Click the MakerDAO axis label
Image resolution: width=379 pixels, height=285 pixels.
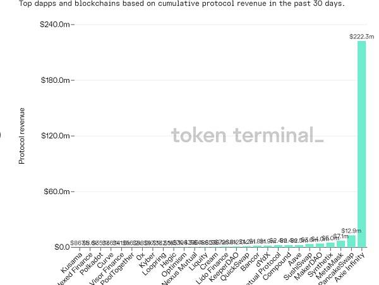point(308,266)
